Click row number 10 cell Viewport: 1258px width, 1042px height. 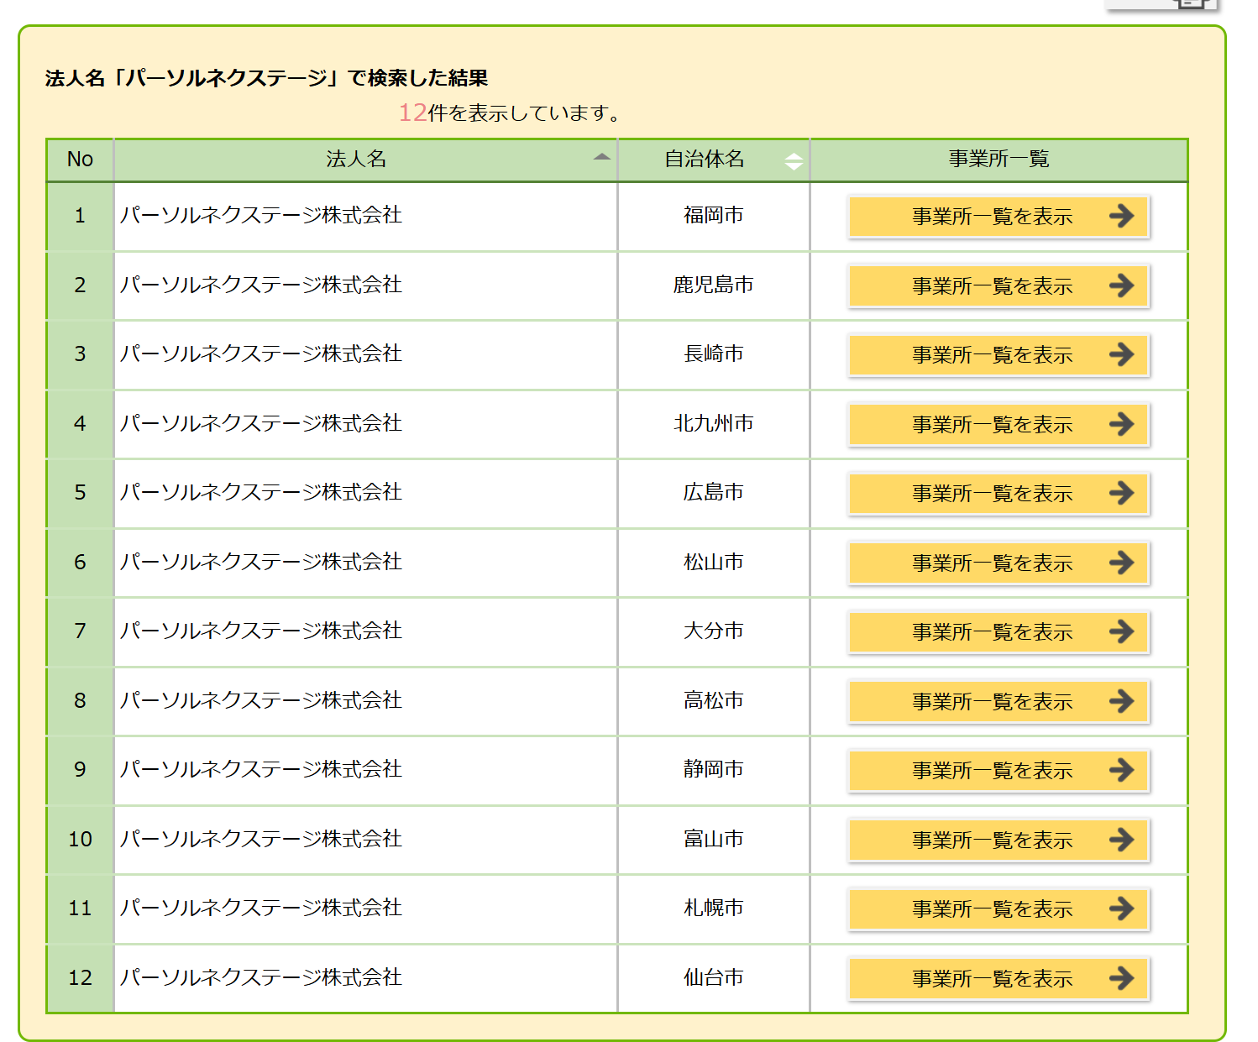pos(80,840)
